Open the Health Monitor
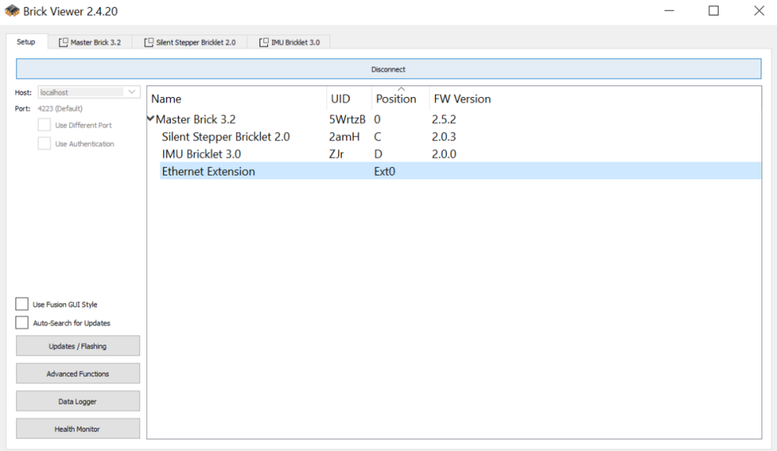 tap(78, 428)
